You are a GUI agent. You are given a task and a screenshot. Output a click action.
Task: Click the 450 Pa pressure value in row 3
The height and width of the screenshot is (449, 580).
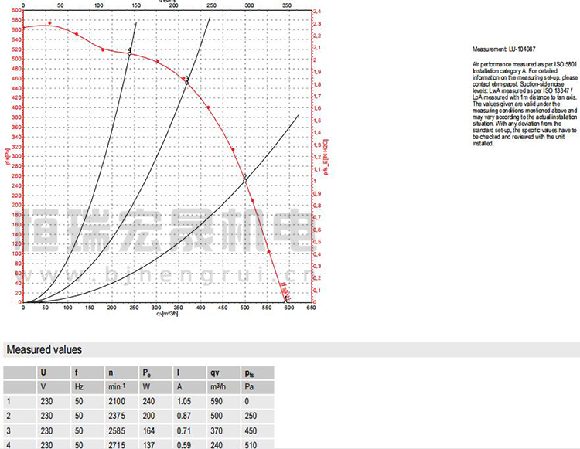pos(251,430)
